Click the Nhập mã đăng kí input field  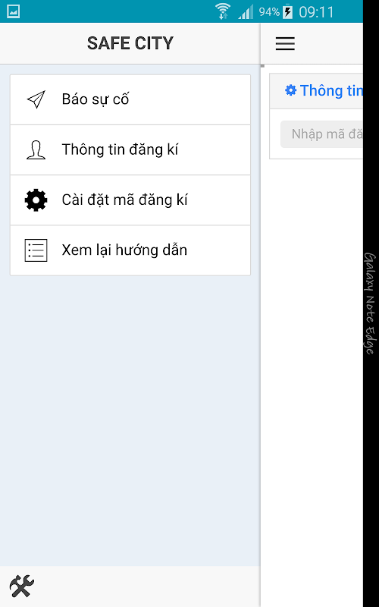[321, 134]
